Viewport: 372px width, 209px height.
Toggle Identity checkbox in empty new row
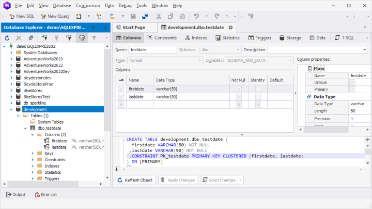258,104
